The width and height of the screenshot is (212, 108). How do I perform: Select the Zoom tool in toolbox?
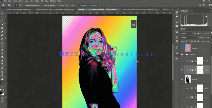[x=2, y=83]
